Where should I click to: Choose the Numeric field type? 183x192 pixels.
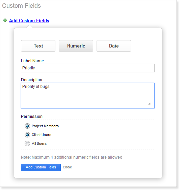tap(76, 46)
